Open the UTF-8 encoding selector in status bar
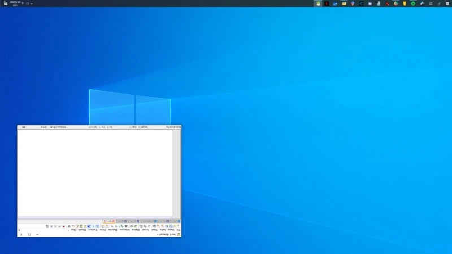Screen dimensions: 452x254 [x=44, y=127]
